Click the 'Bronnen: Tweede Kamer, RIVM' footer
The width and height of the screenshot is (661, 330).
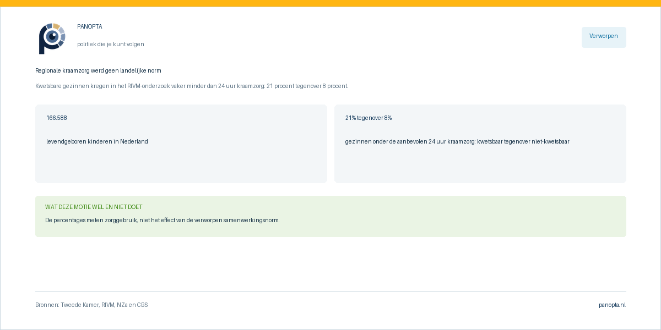91,305
